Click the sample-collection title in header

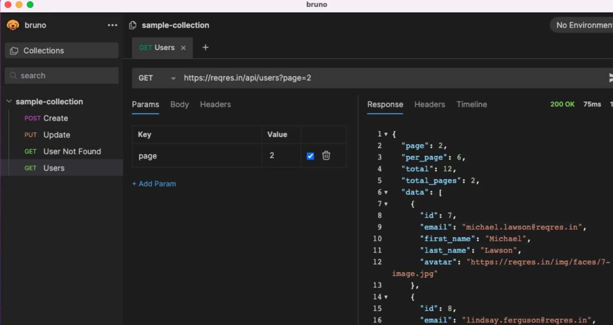tap(175, 25)
